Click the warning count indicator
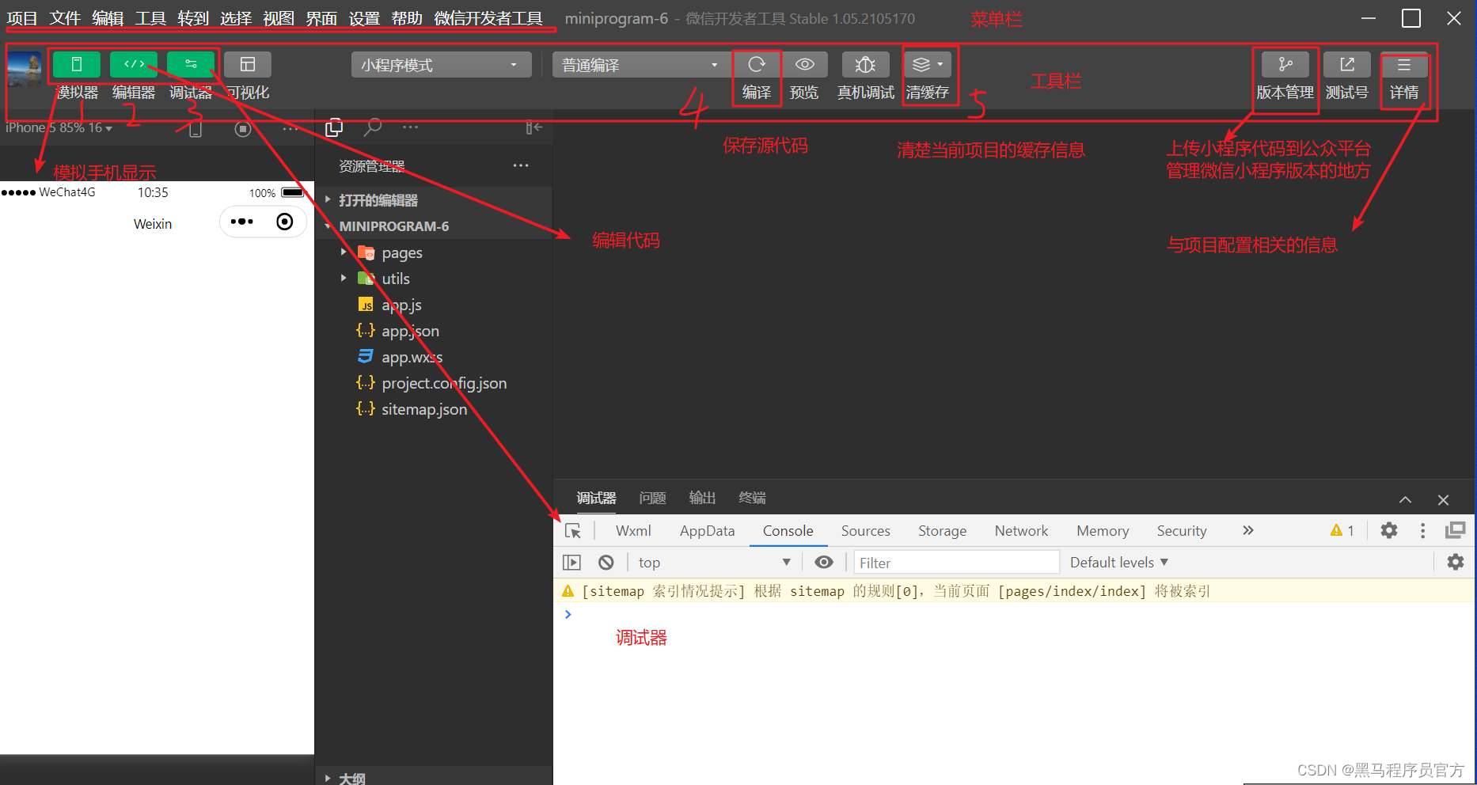 [1342, 530]
